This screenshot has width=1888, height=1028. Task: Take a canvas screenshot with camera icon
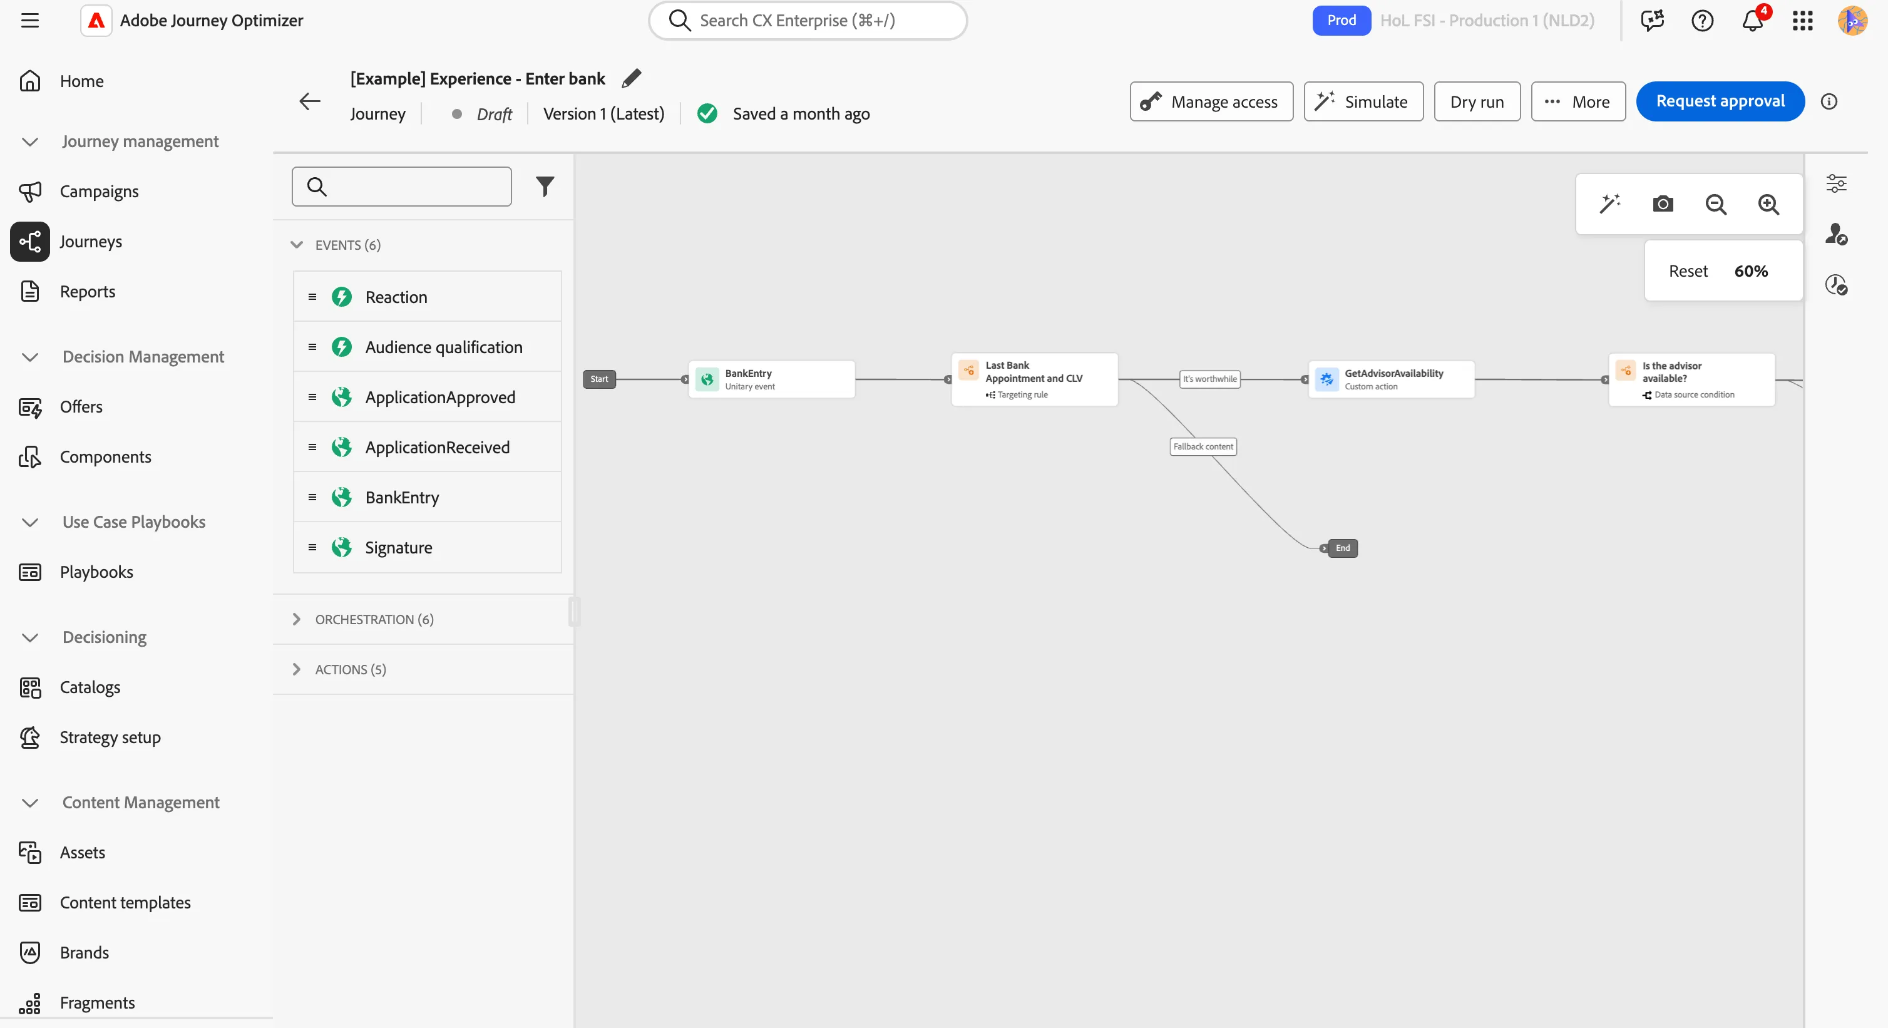click(1663, 204)
